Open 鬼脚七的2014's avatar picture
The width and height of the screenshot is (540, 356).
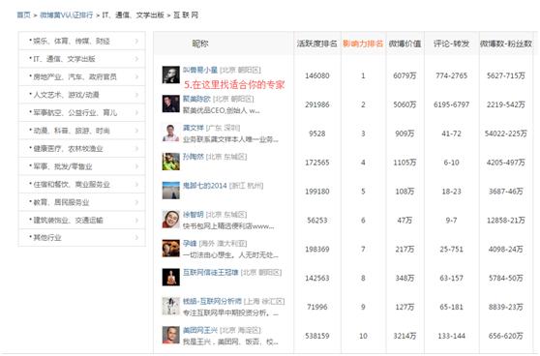tap(171, 191)
